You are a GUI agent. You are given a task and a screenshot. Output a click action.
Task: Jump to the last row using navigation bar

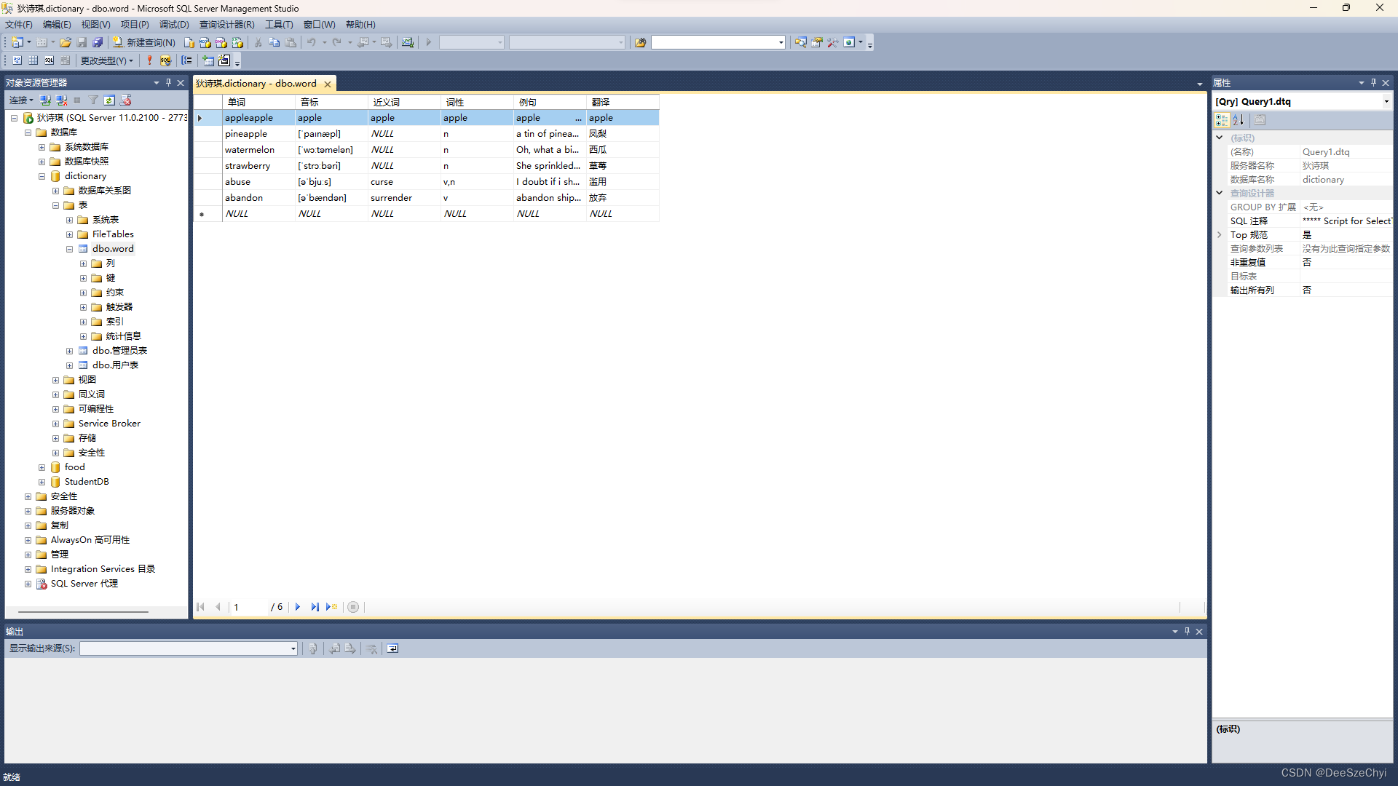[315, 607]
